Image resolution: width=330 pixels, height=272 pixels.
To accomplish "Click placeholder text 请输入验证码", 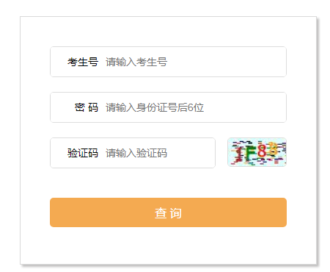I will 136,153.
